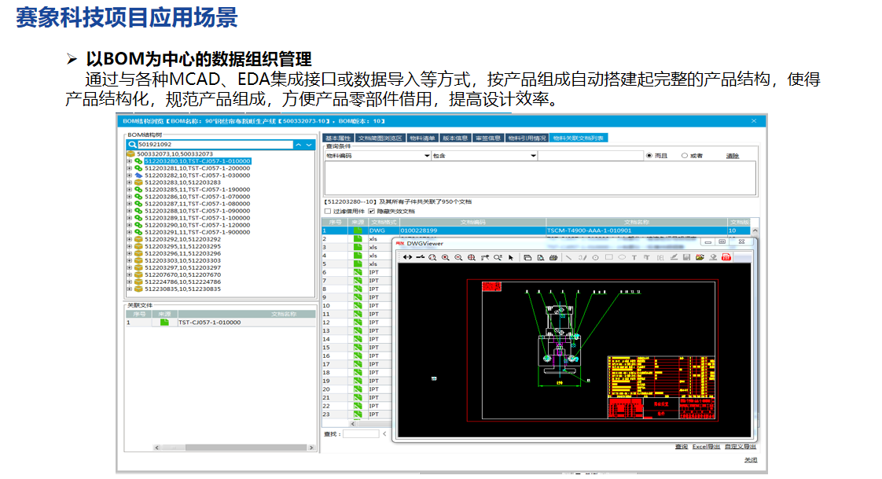Viewport: 882px width, 479px height.
Task: Select the rectangle markup tool
Action: (608, 257)
